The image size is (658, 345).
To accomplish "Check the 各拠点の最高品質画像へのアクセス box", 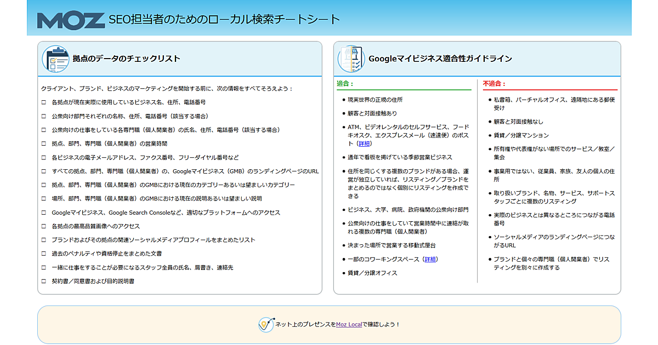I will point(44,226).
